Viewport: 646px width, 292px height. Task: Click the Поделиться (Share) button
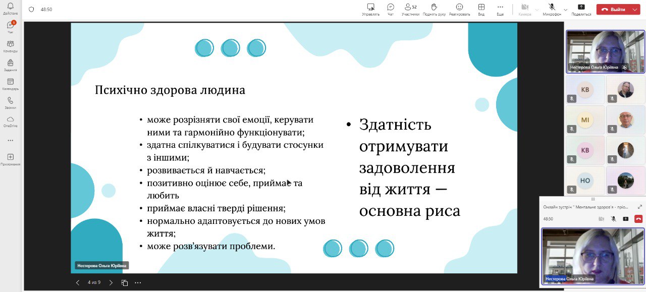581,9
